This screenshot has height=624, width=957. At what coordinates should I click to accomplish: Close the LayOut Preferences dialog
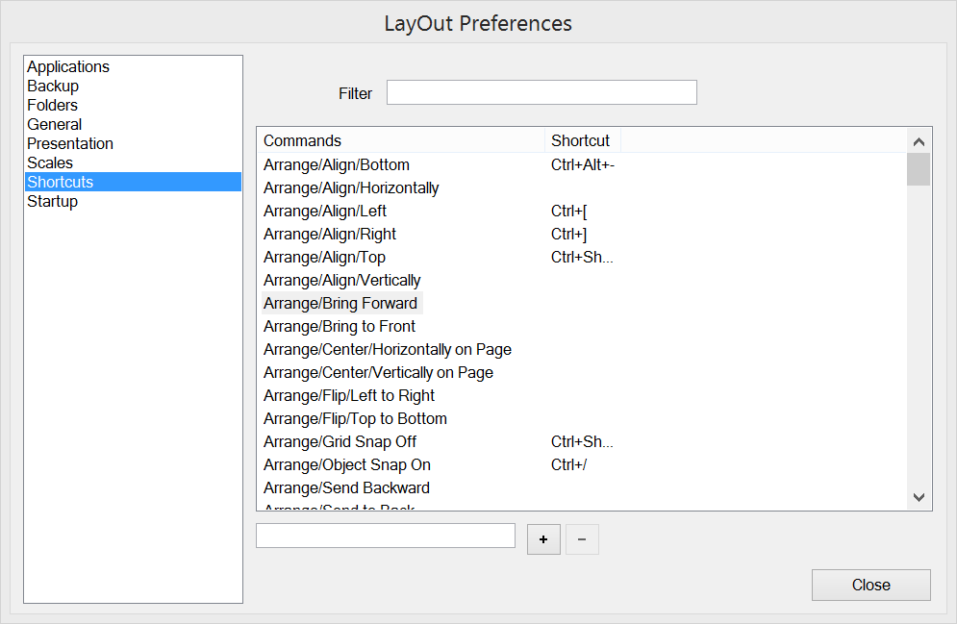871,585
